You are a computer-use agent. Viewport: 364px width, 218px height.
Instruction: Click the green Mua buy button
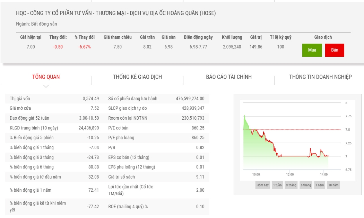312,50
